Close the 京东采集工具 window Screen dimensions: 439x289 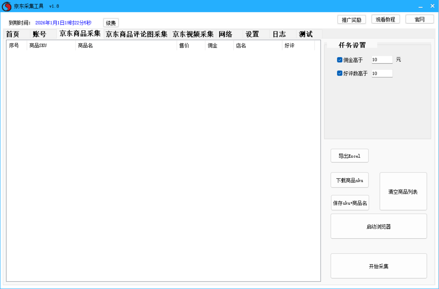(x=432, y=6)
